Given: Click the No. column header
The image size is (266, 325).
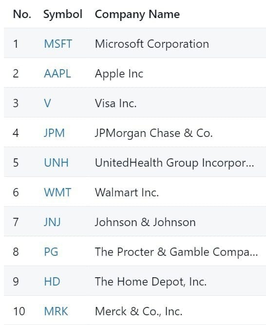Looking at the screenshot, I should pos(22,14).
